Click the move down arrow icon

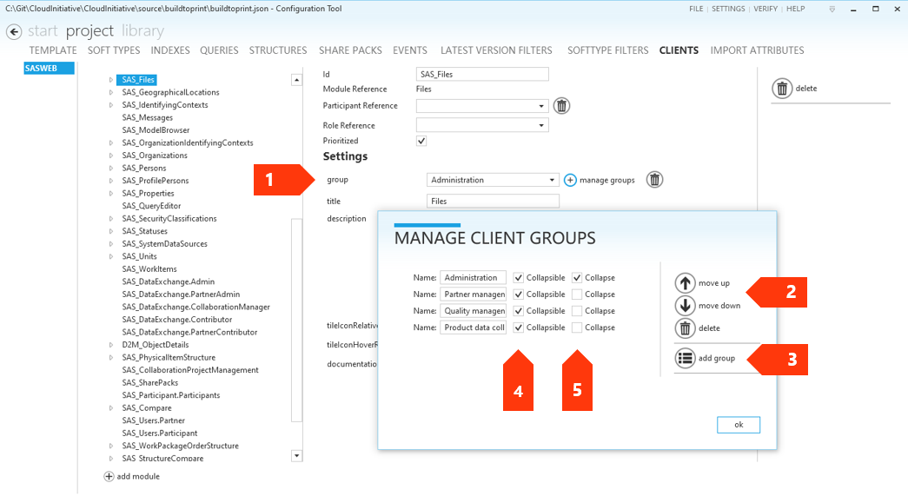pyautogui.click(x=686, y=304)
